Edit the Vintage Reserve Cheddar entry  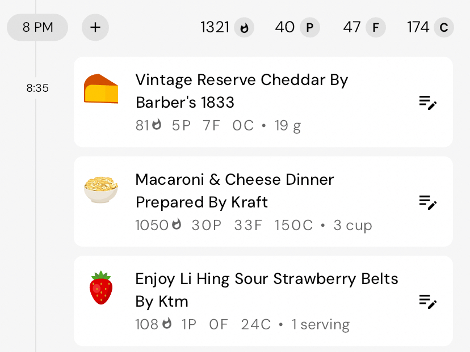point(427,103)
